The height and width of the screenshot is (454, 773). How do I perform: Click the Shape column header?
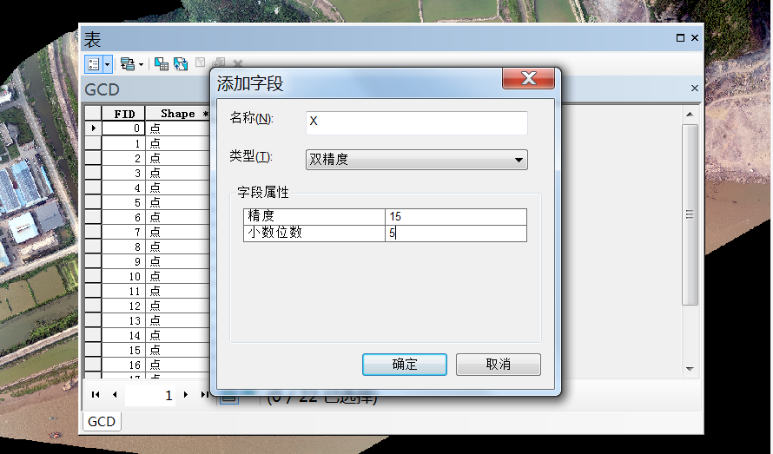coord(178,114)
